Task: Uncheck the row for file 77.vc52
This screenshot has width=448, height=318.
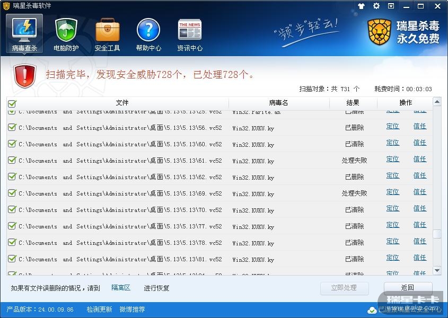Action: tap(12, 225)
